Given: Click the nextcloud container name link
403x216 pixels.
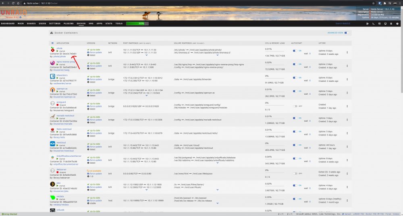Looking at the screenshot, I should pos(61,142).
